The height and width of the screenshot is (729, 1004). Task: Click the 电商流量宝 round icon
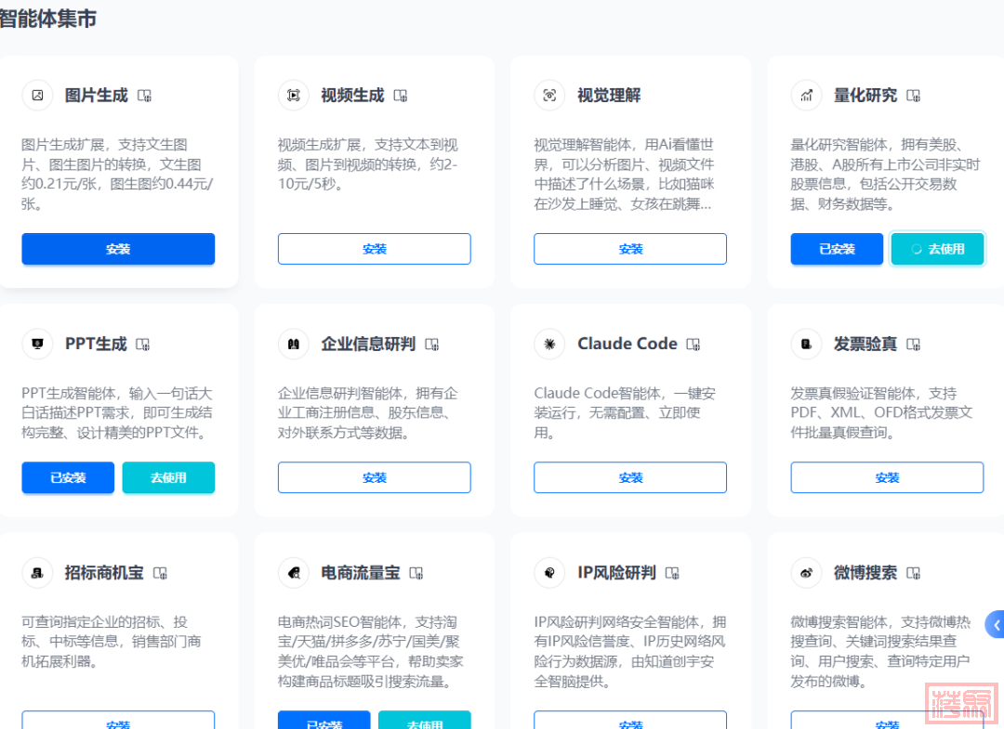294,573
